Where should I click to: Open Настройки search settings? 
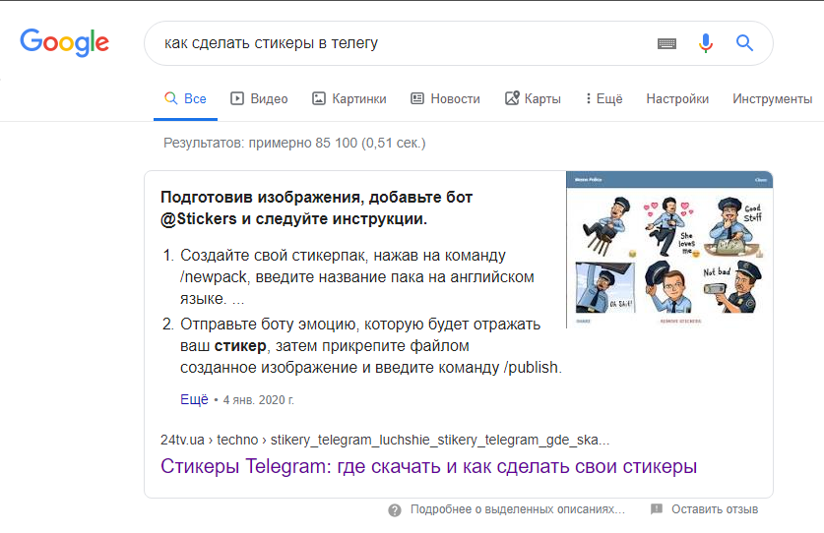coord(677,98)
